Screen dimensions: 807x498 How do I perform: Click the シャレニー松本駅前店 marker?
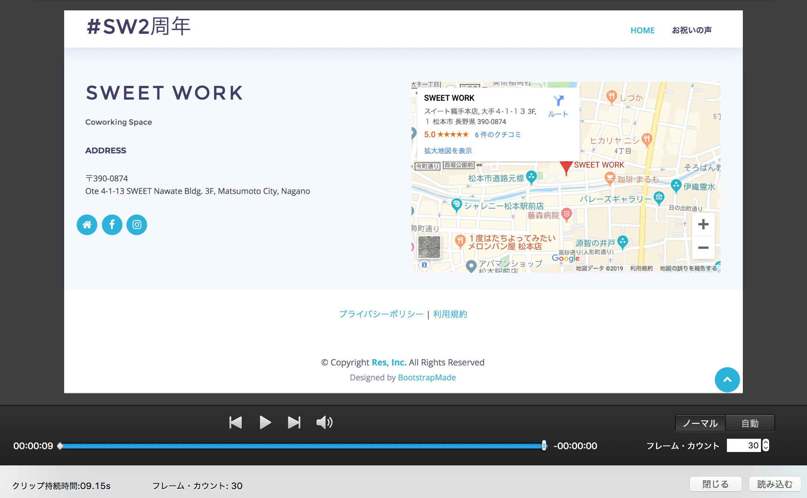tap(457, 205)
